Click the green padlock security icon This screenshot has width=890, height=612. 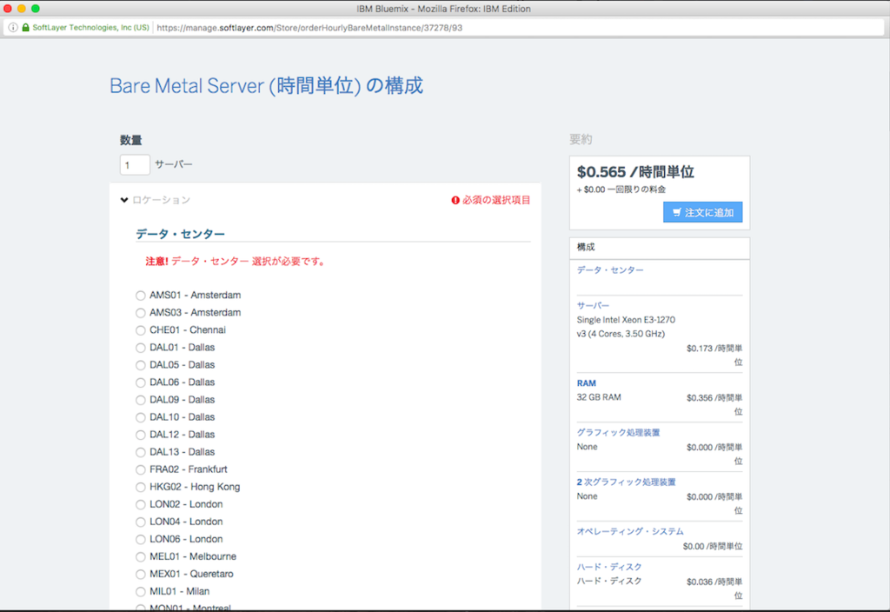click(x=25, y=27)
